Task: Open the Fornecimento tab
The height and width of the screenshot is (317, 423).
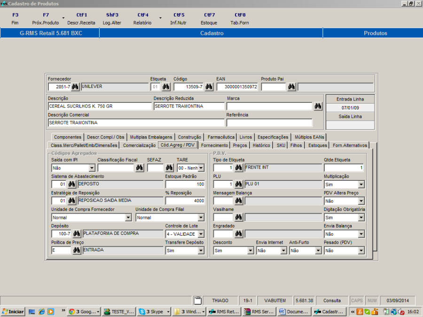Action: [x=214, y=146]
